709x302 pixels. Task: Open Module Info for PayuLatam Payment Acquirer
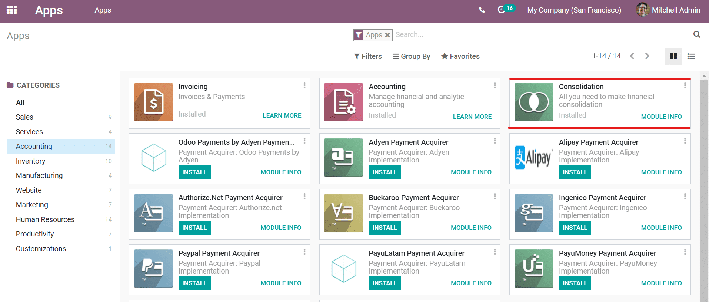[471, 283]
